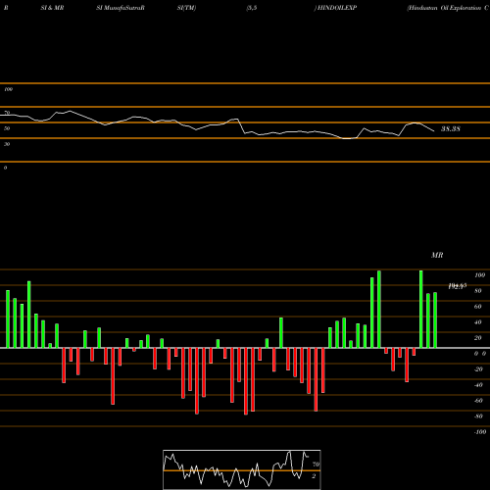This screenshot has height=490, width=490.
Task: Click the Hindustan Oil Exploration company name
Action: click(448, 8)
